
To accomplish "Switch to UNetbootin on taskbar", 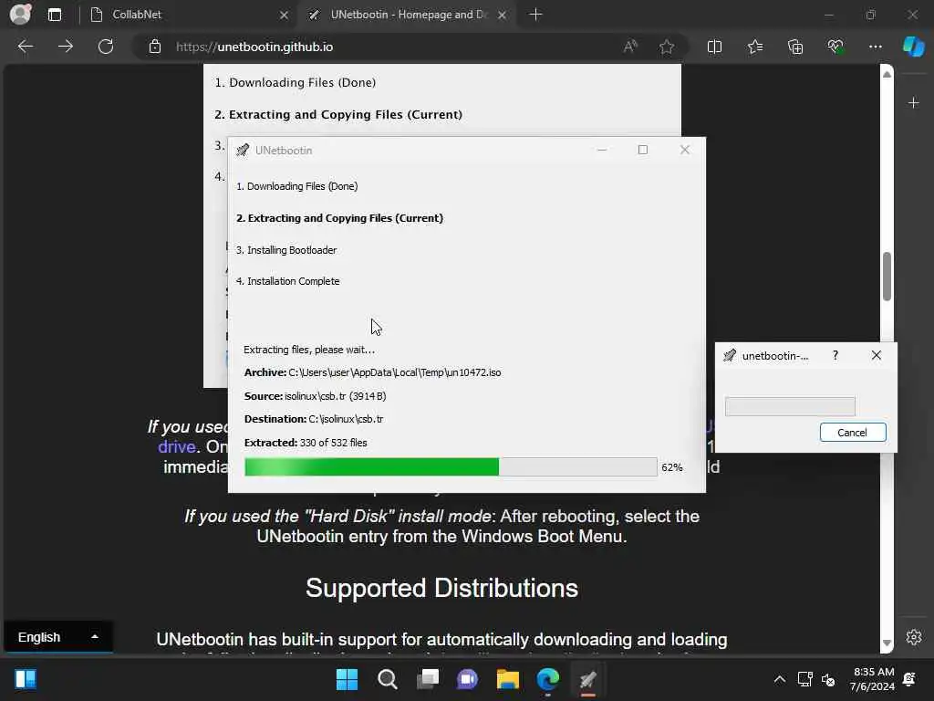I will click(588, 679).
